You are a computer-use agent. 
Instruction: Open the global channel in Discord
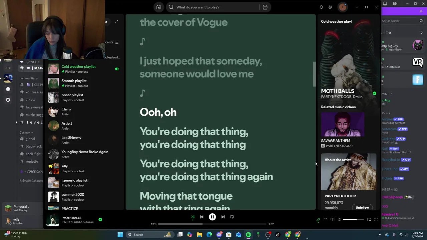click(30, 139)
